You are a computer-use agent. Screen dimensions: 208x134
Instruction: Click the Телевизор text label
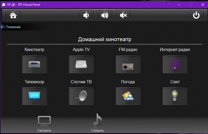pos(34,82)
